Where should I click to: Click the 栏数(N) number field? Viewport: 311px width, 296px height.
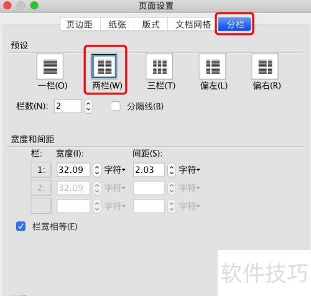tap(68, 106)
